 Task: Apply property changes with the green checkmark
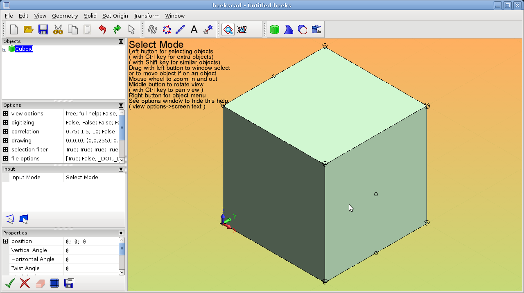pos(10,283)
